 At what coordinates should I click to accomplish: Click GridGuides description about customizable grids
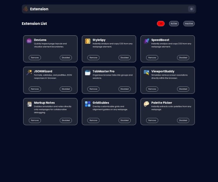click(x=110, y=108)
